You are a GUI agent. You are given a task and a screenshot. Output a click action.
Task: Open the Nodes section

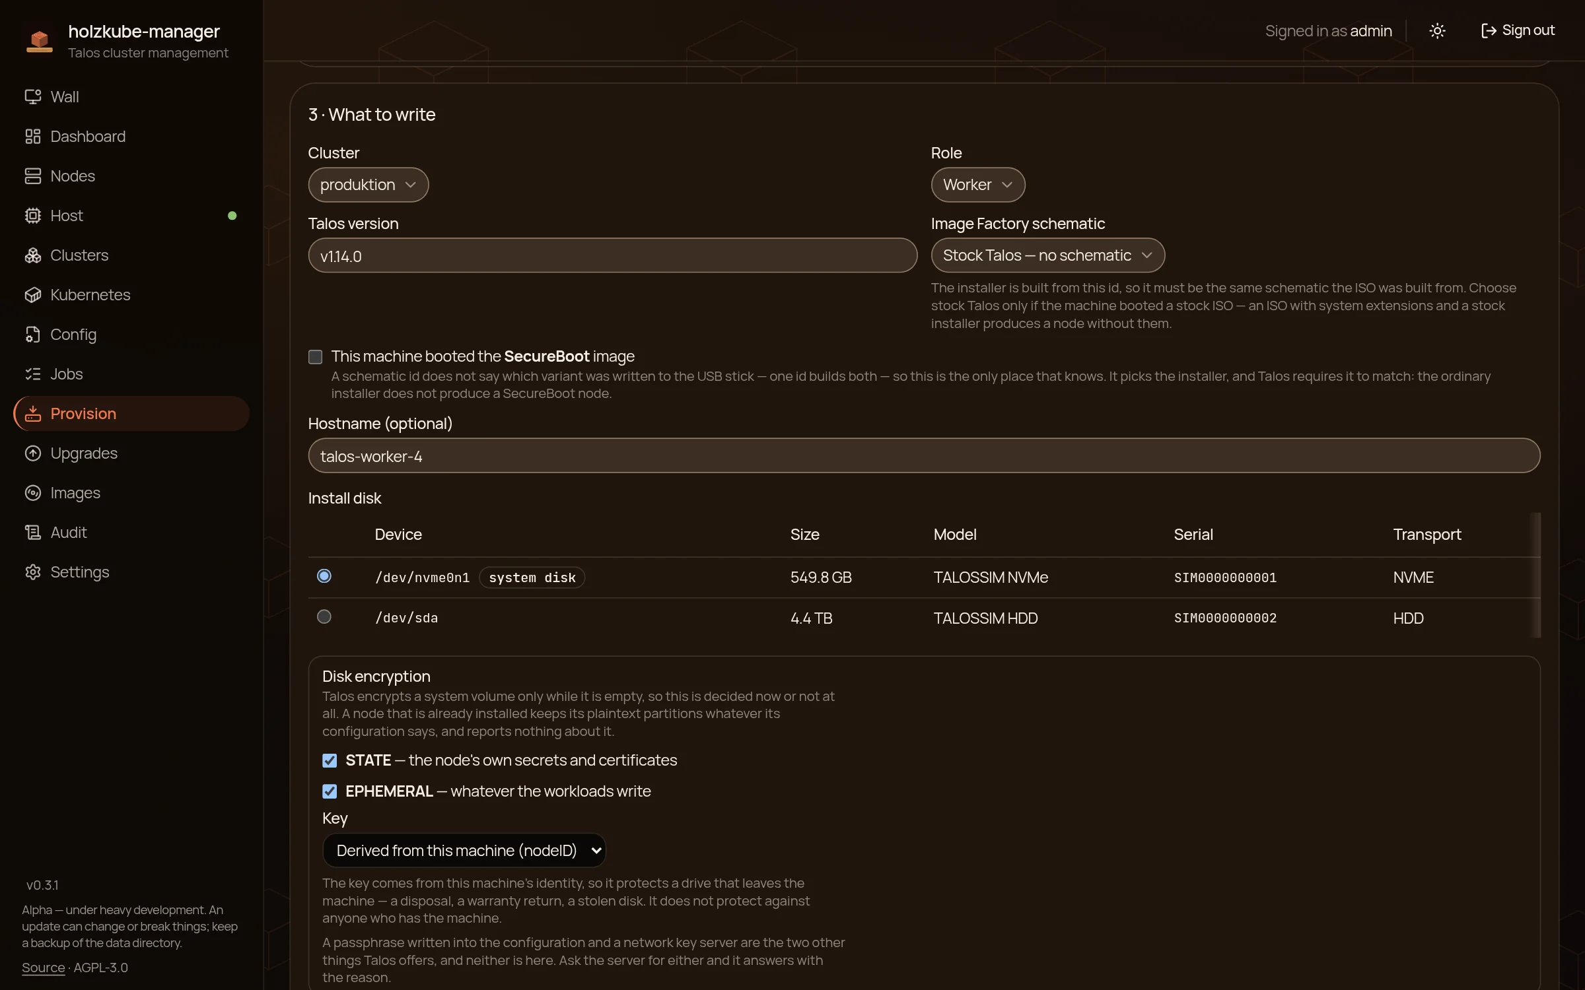(x=131, y=176)
